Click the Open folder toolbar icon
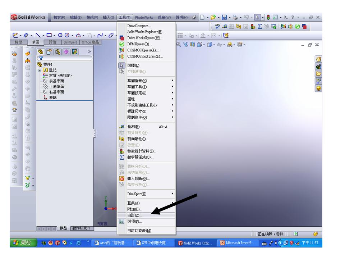Viewport: 345px width, 259px height. [x=213, y=17]
